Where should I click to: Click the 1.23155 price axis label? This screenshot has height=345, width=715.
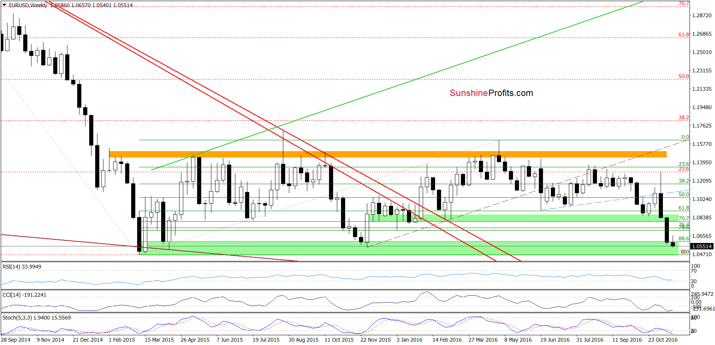tap(702, 70)
